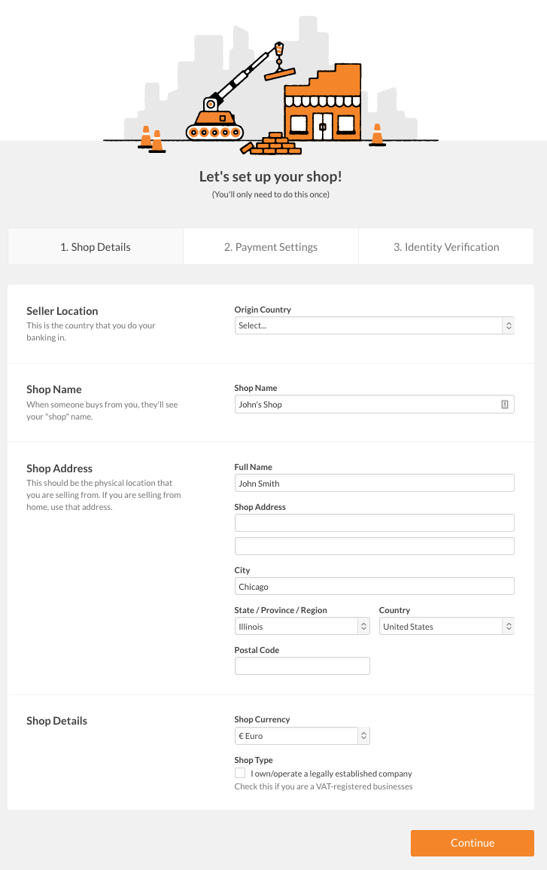547x870 pixels.
Task: Click the pile of orange bricks
Action: (x=271, y=145)
